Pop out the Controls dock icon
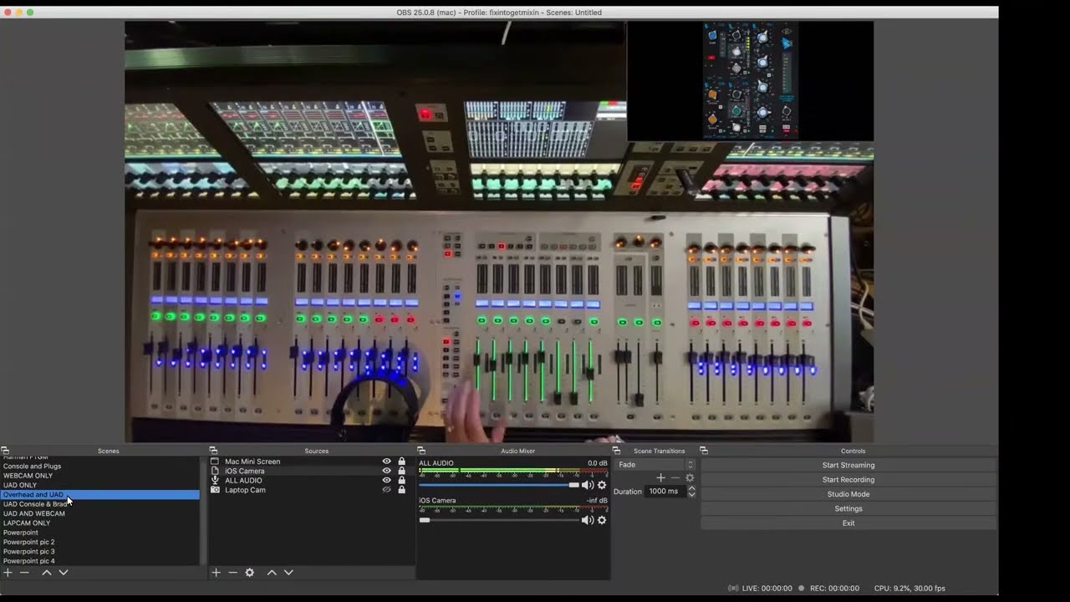This screenshot has height=602, width=1070. point(704,451)
